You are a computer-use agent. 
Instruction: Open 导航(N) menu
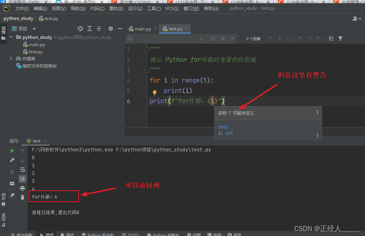[78, 9]
